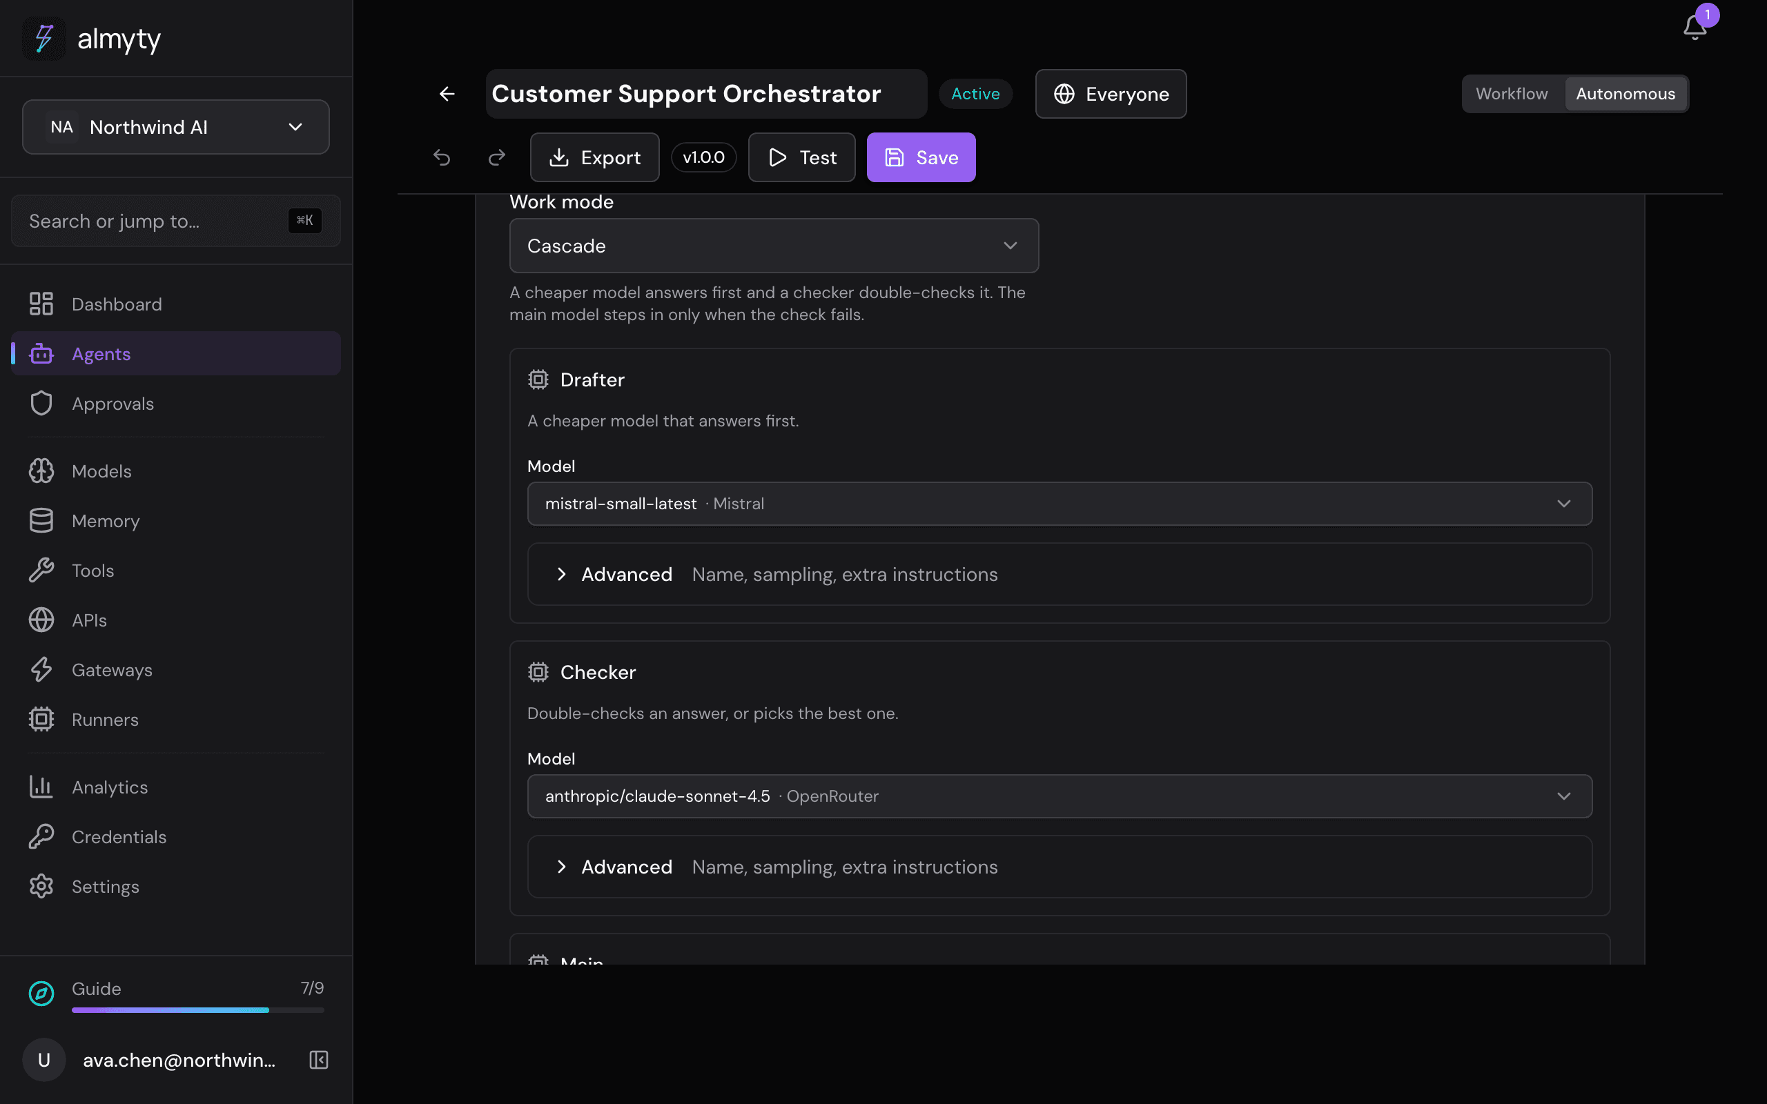Open Agents section in sidebar
1767x1104 pixels.
pos(176,353)
